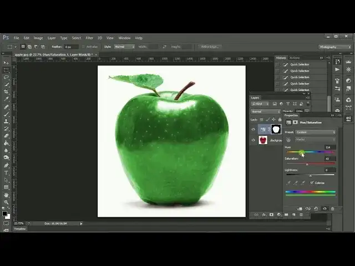Select the Pen tool

pyautogui.click(x=6, y=165)
